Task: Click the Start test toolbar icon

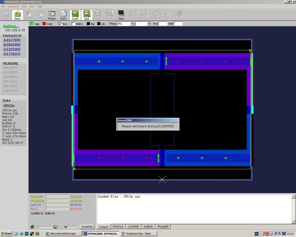Action: (x=17, y=15)
